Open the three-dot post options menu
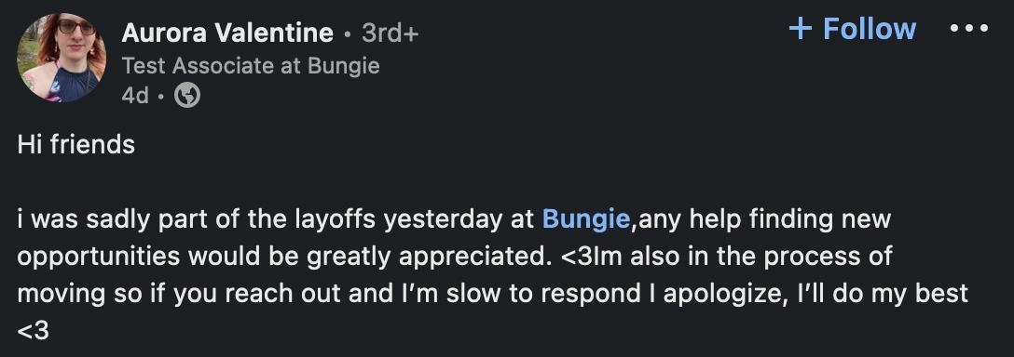 [x=968, y=29]
